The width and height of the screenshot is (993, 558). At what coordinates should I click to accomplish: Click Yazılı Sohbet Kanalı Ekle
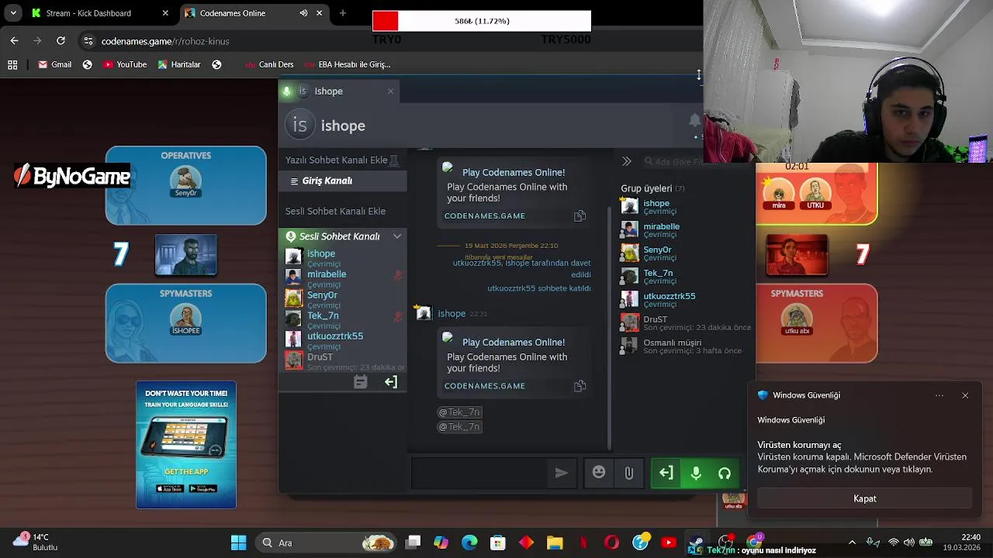[x=337, y=160]
